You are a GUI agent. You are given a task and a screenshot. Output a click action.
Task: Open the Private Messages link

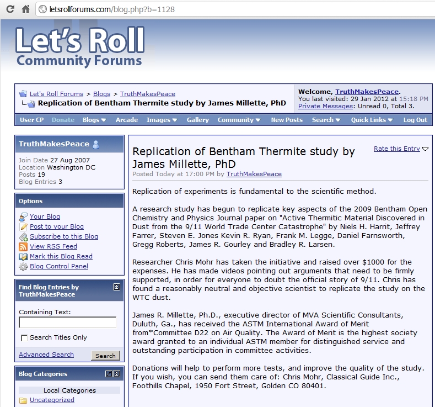[325, 106]
